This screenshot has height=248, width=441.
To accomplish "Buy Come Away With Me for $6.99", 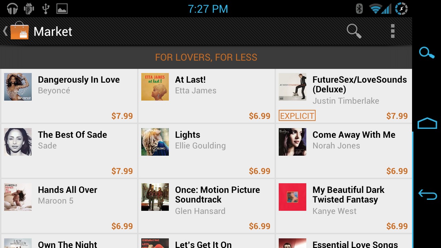I will tap(397, 171).
